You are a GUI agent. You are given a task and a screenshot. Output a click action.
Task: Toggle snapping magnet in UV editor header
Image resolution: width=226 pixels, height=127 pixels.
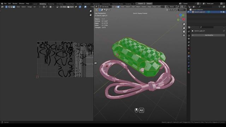click(x=44, y=7)
